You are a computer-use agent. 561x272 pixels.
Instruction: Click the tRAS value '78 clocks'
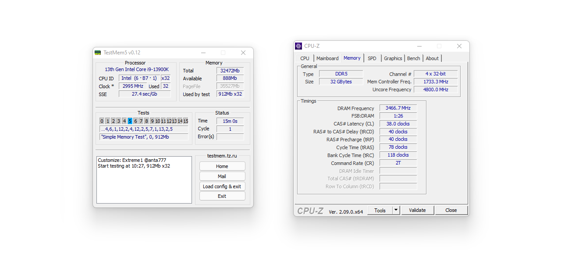coord(398,147)
